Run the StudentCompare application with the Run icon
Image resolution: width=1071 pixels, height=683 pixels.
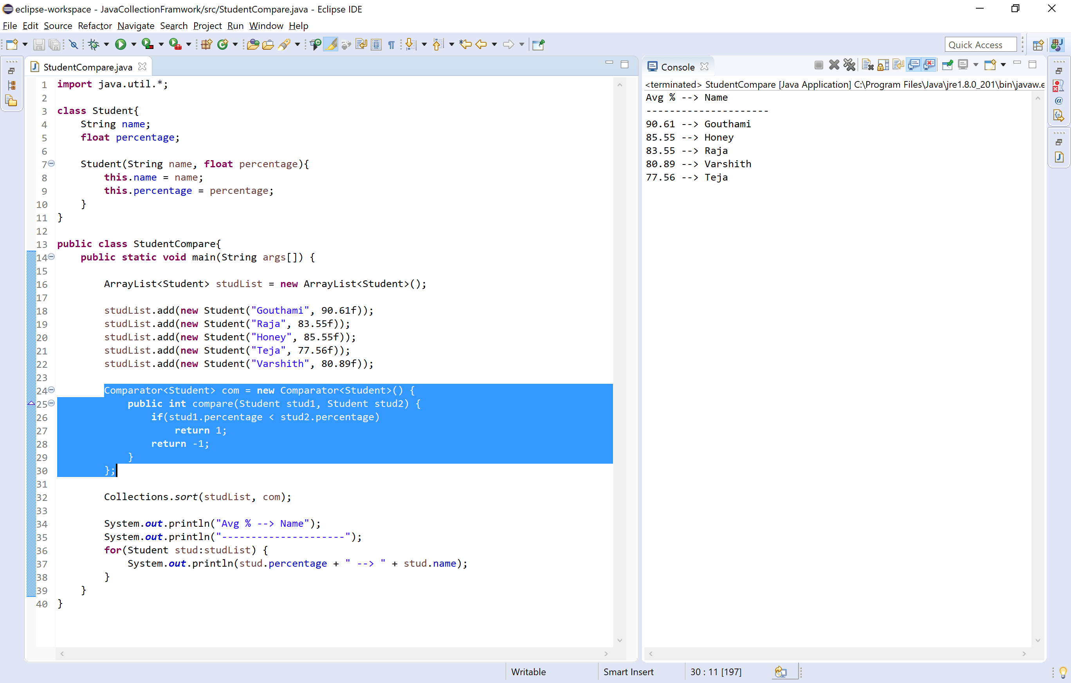[121, 45]
